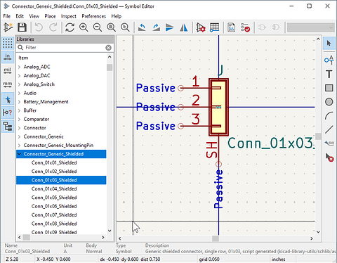Click the canvas vertical scrollbar thumb
The image size is (337, 263).
(x=318, y=136)
